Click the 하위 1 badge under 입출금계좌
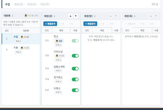The image size is (163, 110). pyautogui.click(x=58, y=71)
